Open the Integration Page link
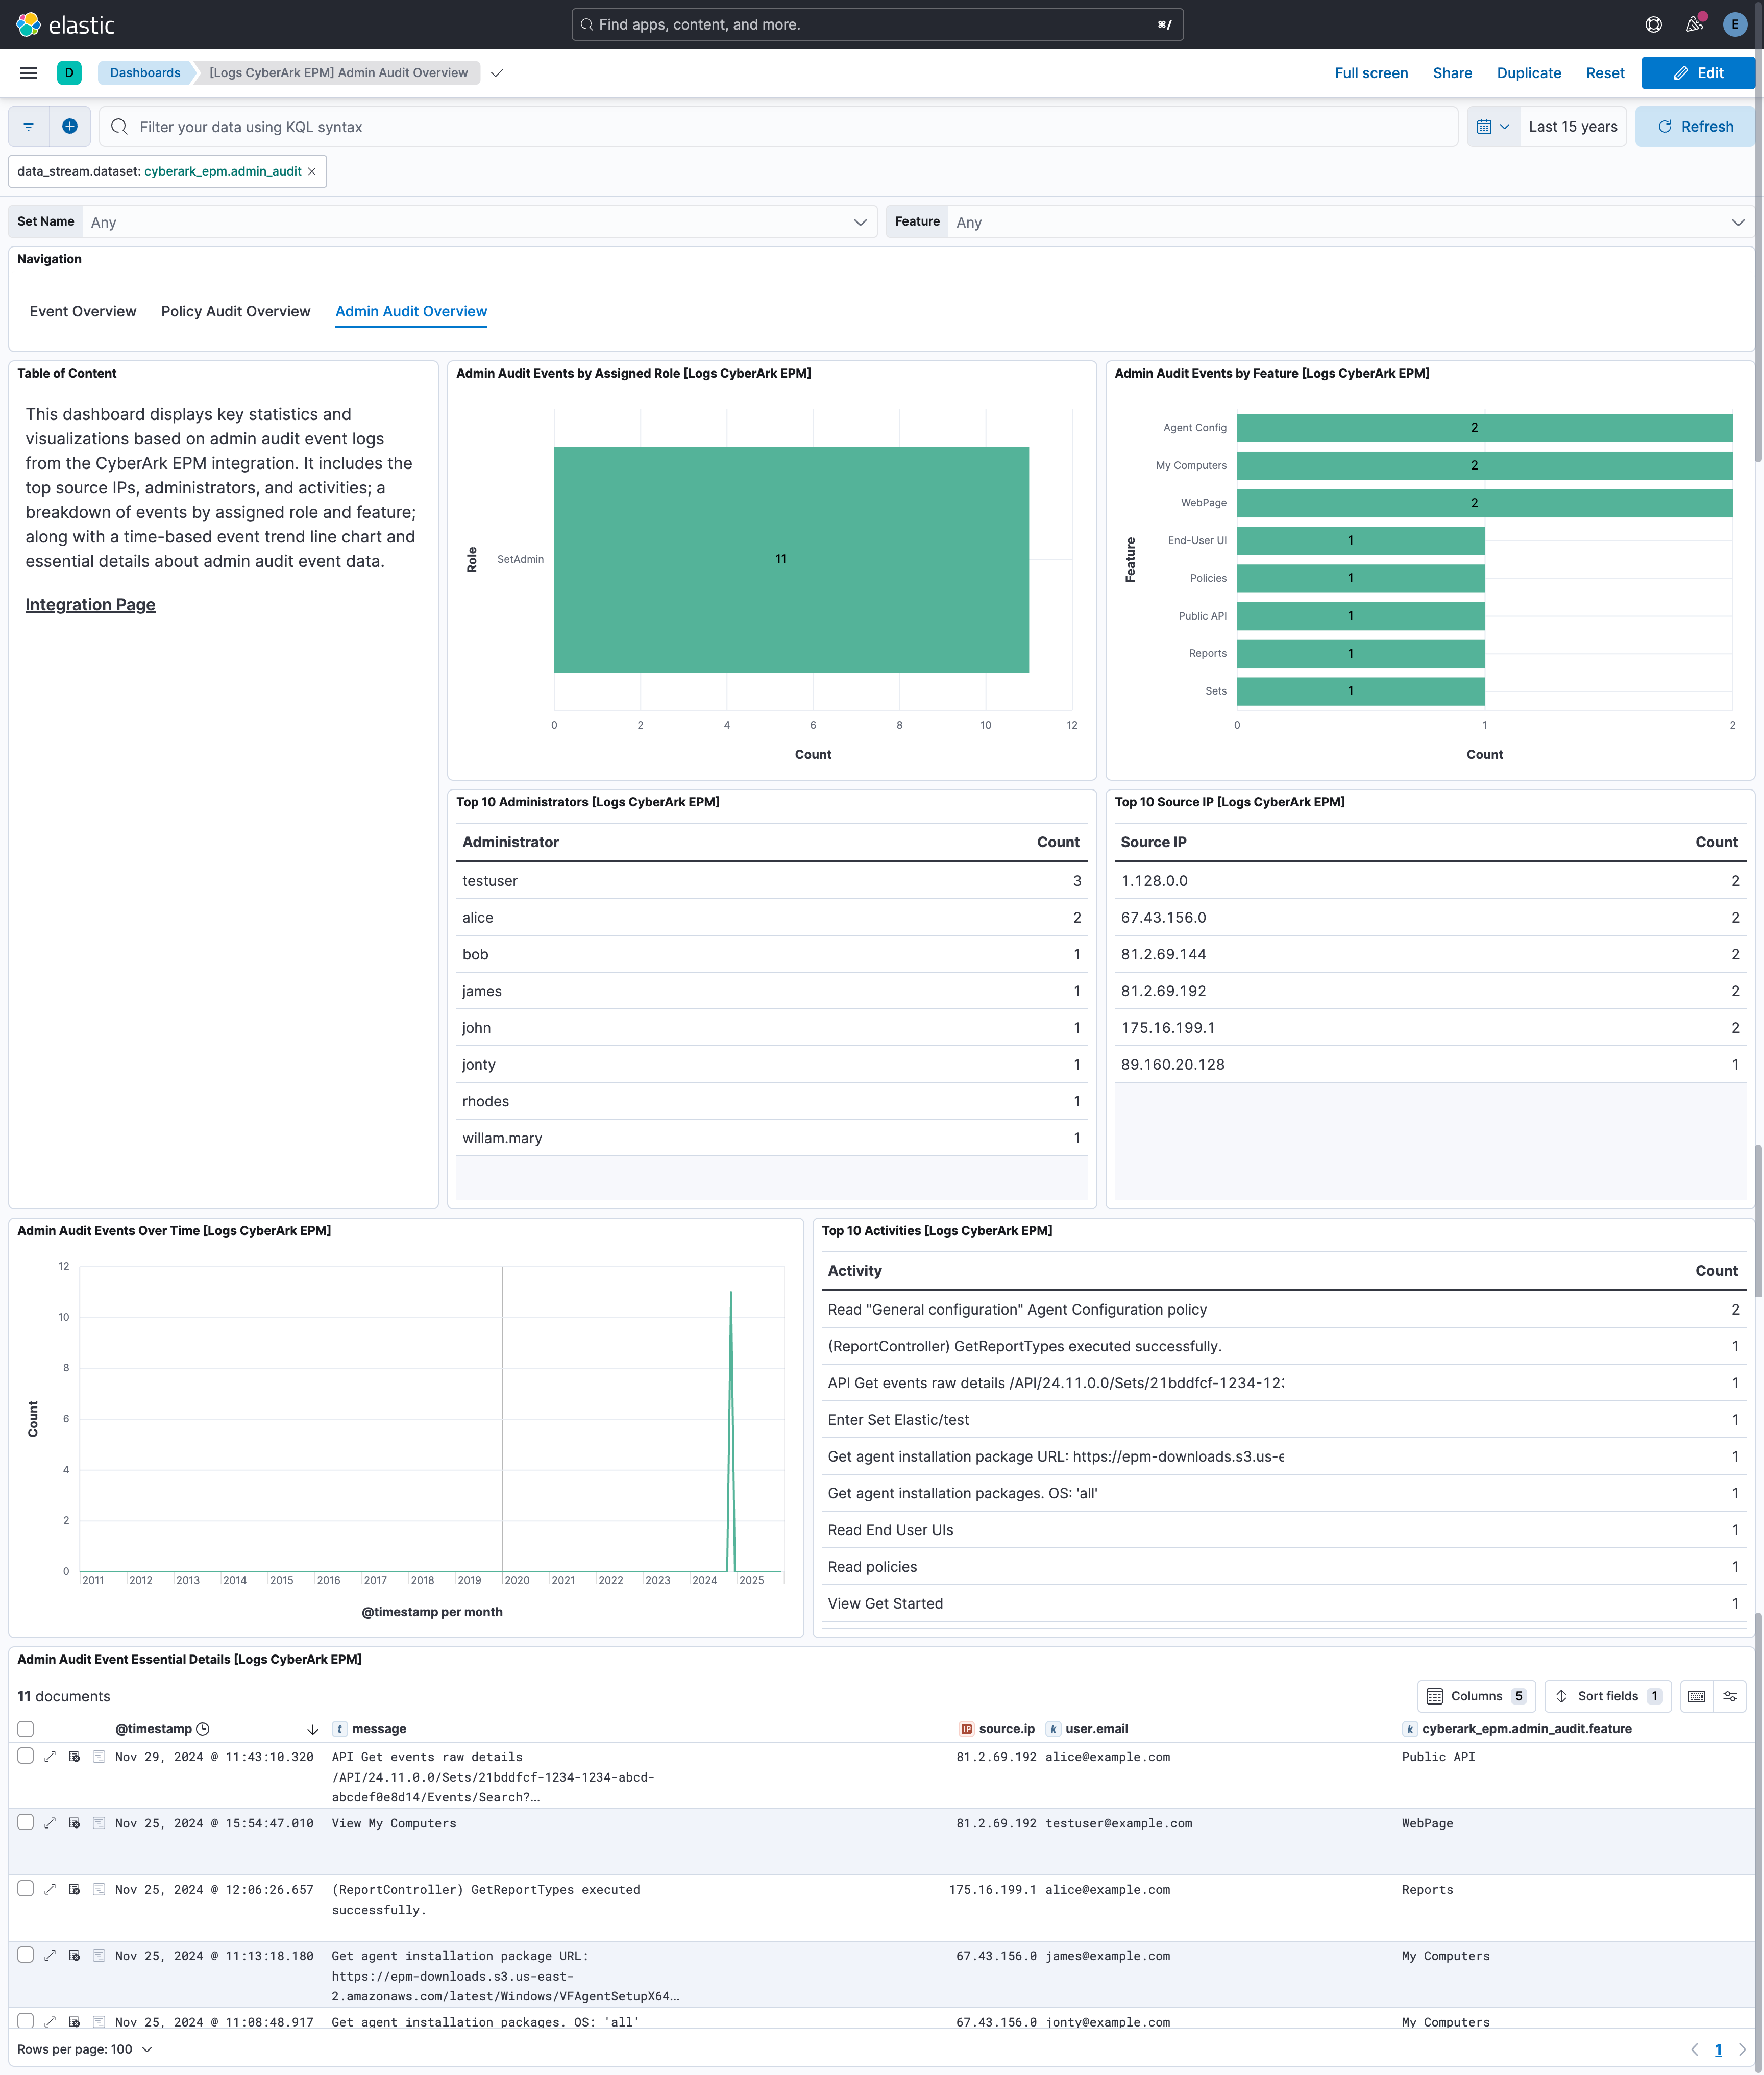Viewport: 1764px width, 2075px height. tap(90, 604)
